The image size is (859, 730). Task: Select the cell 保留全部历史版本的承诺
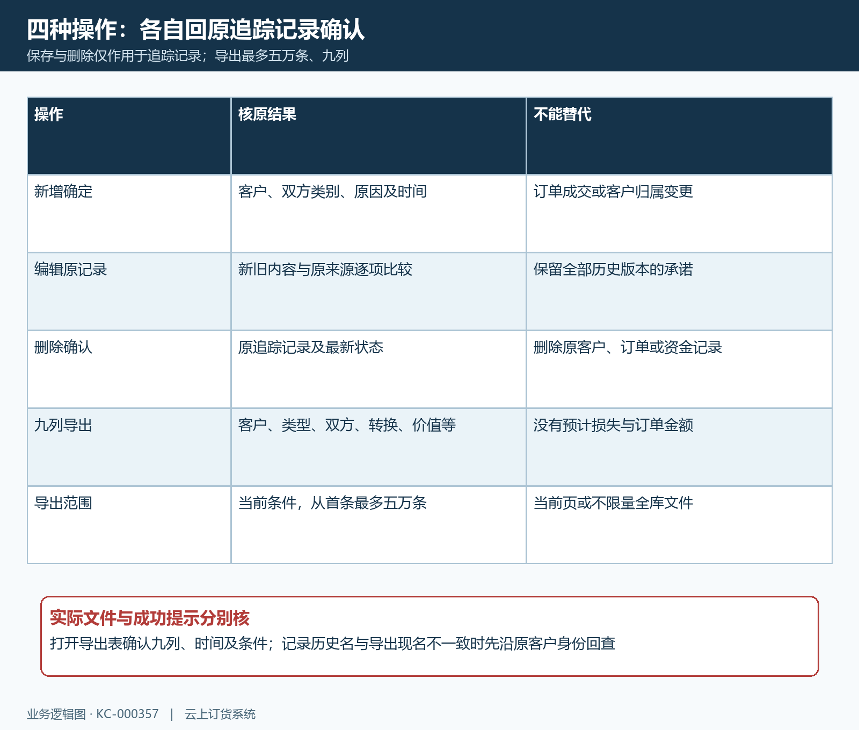(x=679, y=291)
